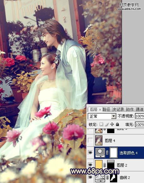Screen dimensions: 144x183
Task: Click the 不透明度 value field
Action: 140,116
